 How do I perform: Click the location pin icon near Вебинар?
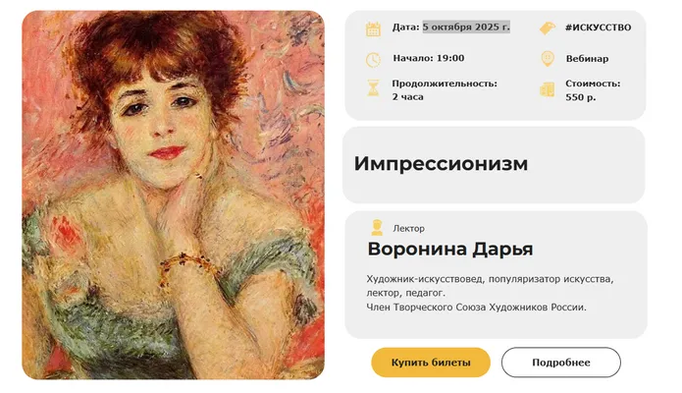tap(547, 59)
